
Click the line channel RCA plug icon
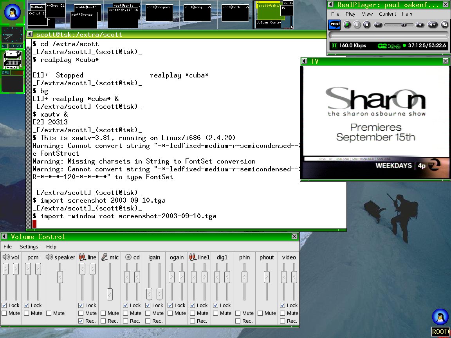pos(82,257)
